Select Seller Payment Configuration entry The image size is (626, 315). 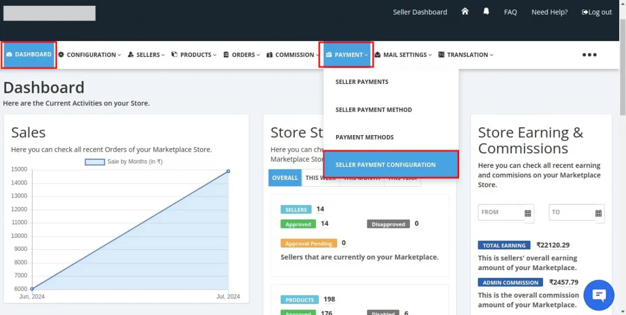pos(391,165)
